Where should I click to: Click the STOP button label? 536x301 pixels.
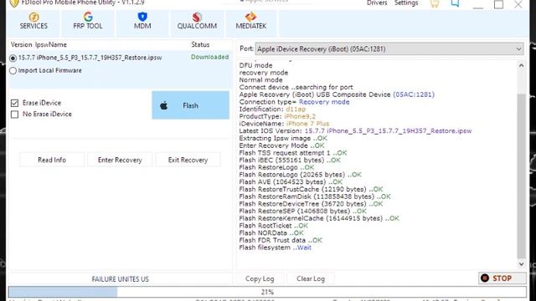click(502, 278)
